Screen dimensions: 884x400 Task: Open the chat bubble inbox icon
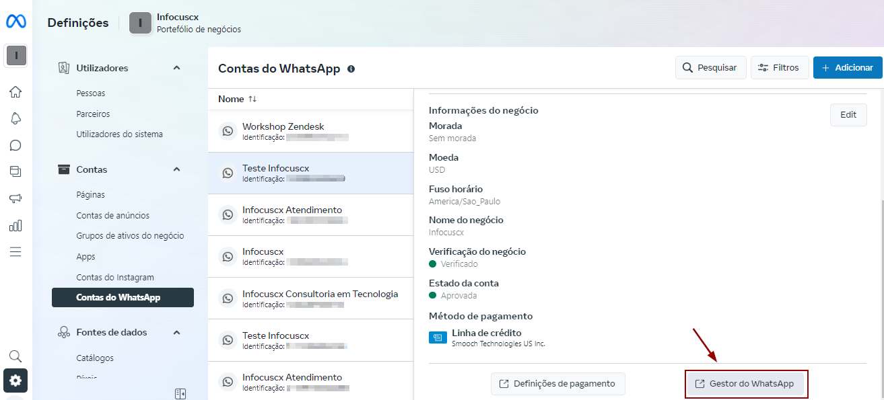coord(15,145)
